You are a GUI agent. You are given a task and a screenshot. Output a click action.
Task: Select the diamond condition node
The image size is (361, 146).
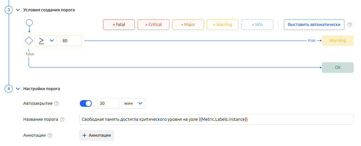coord(29,41)
